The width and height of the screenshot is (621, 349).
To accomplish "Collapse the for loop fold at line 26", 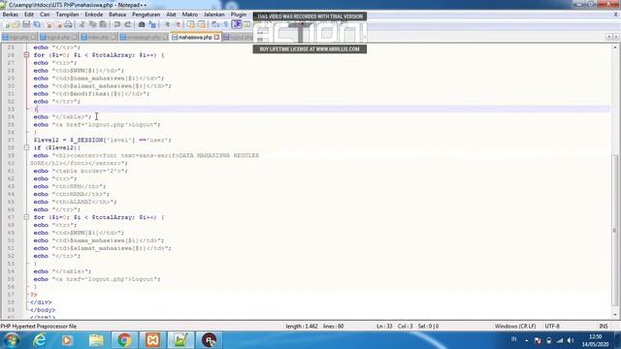I will [26, 55].
